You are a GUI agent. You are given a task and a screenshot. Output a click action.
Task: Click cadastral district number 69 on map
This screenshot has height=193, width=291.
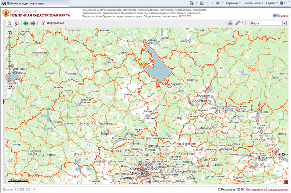tap(93, 122)
